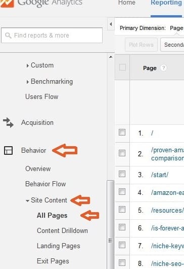The image size is (184, 269).
Task: Open the Reporting tab
Action: [x=166, y=3]
